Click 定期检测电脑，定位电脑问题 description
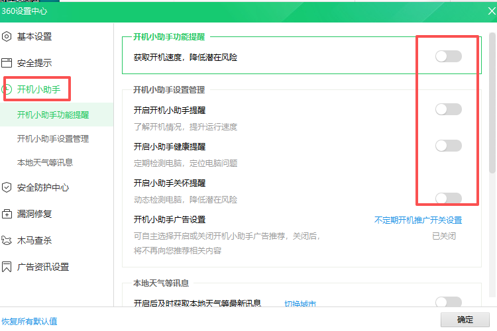This screenshot has height=331, width=497. [186, 164]
